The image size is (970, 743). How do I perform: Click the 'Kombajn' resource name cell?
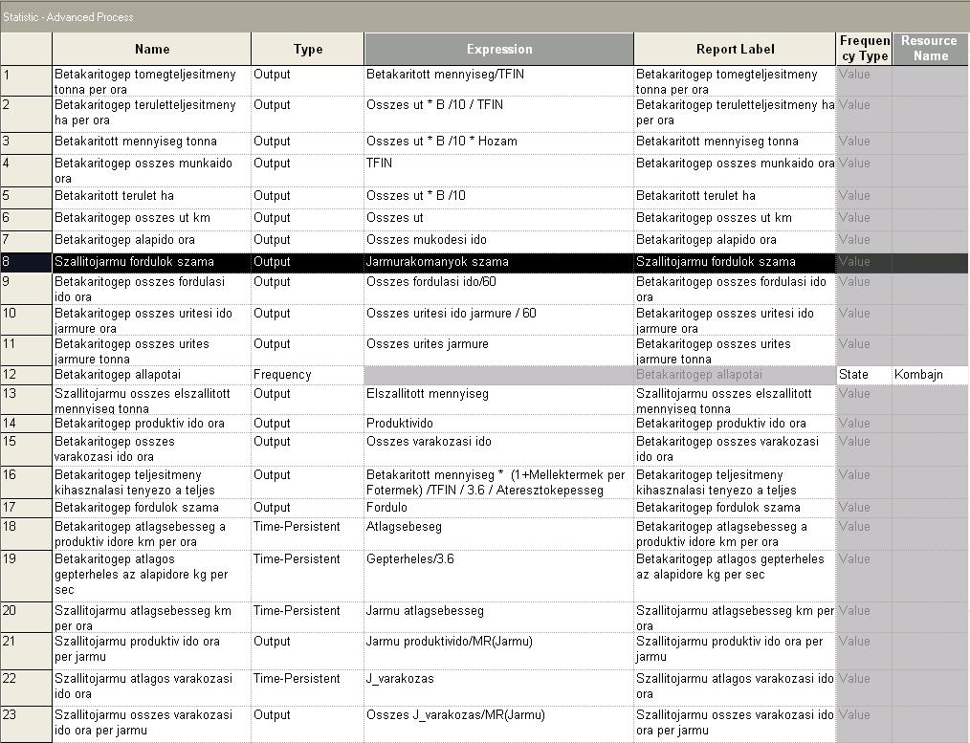tap(931, 375)
